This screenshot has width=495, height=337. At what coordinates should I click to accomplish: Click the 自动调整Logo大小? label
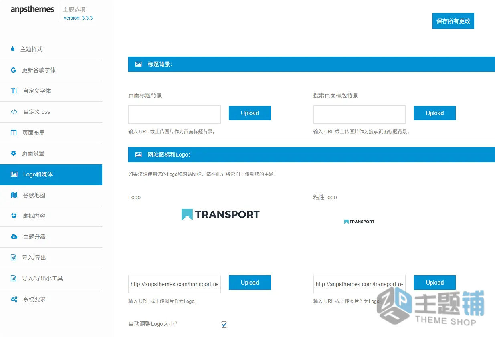[153, 324]
